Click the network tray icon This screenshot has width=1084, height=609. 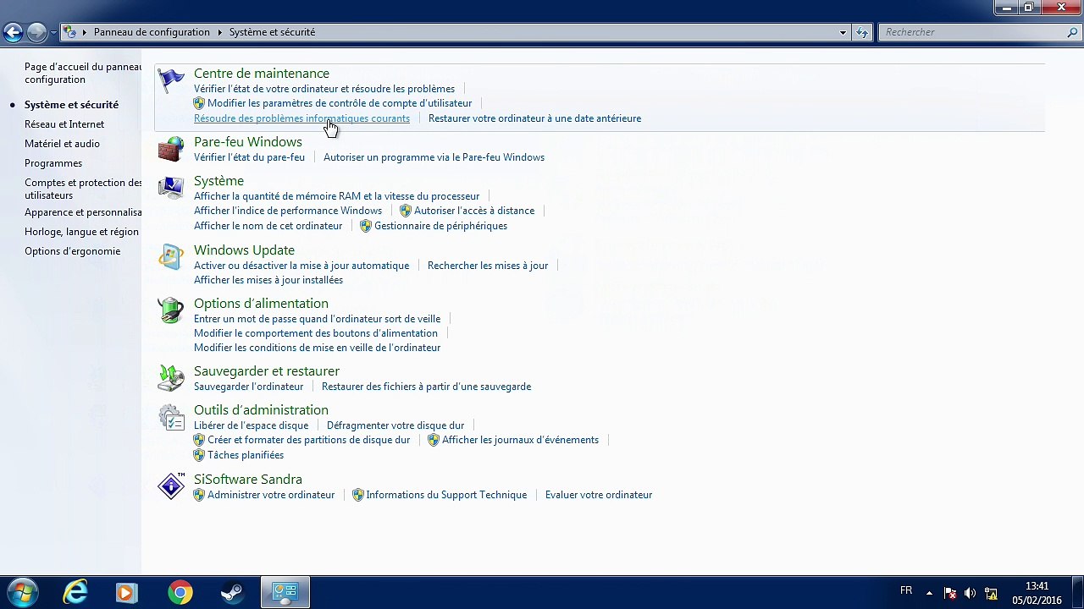coord(990,593)
